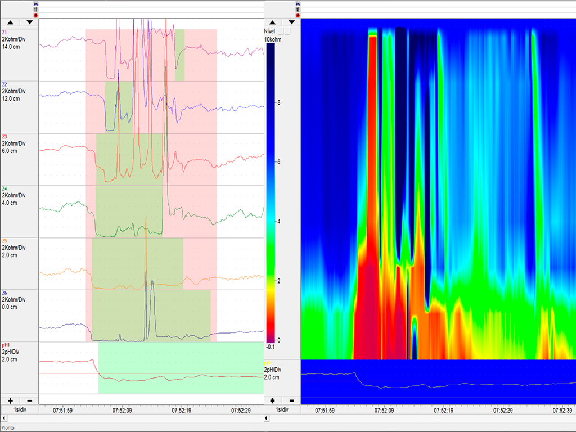Click the red symptom marker icon in left panel
Screen dimensions: 576x432
36,16
